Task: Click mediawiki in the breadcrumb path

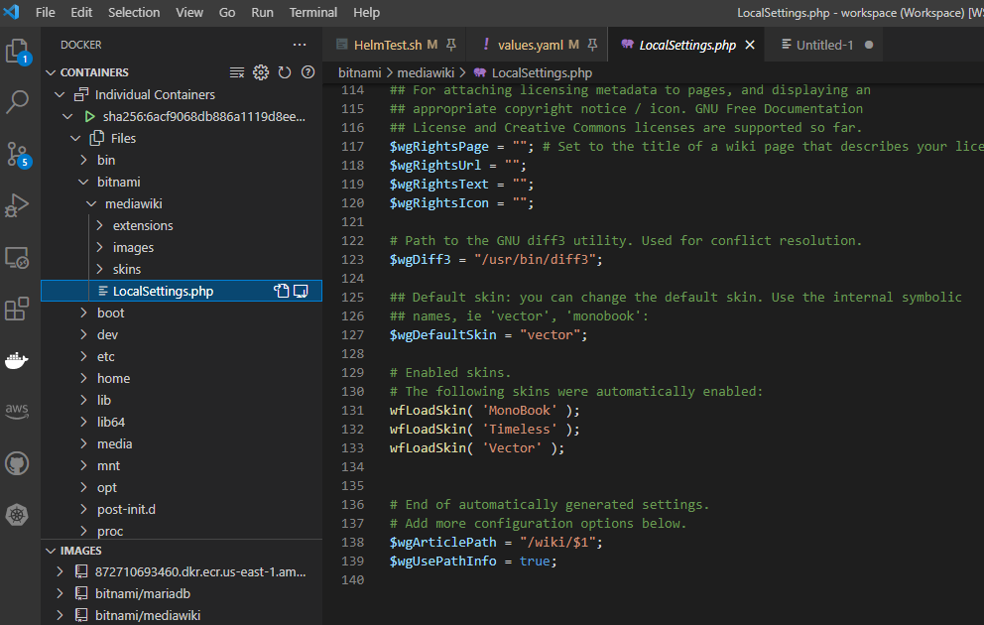Action: coord(426,72)
